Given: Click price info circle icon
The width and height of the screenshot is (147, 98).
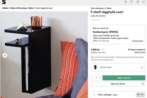Looking at the screenshot, I should [103, 50].
